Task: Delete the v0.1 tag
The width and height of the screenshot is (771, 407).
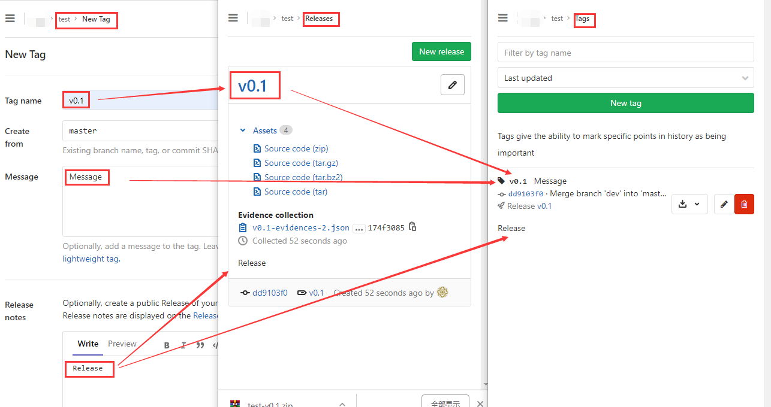Action: coord(744,204)
